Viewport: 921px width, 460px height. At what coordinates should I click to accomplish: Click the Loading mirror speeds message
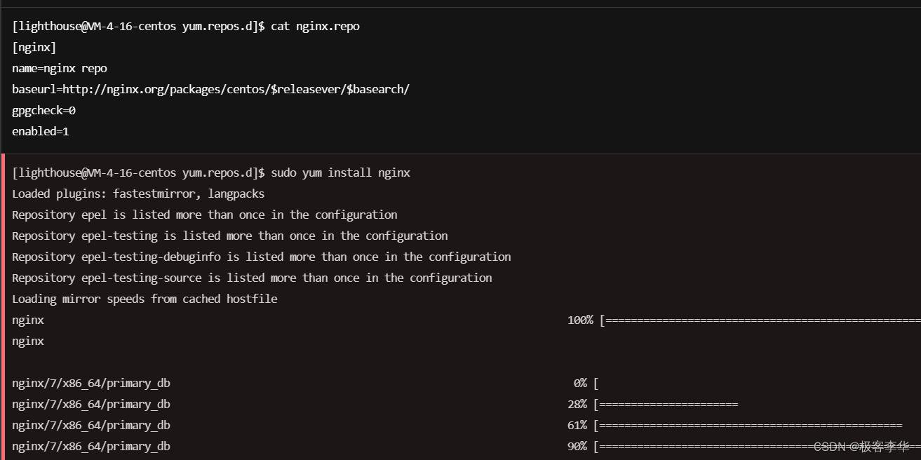pyautogui.click(x=144, y=299)
